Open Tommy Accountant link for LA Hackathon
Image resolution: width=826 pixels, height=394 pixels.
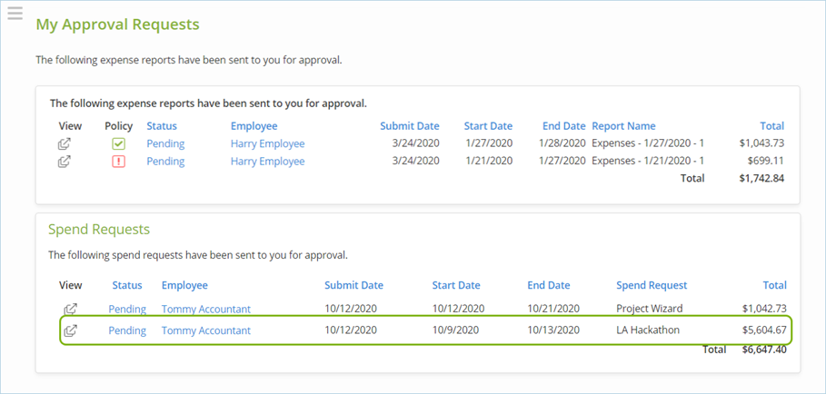[205, 330]
